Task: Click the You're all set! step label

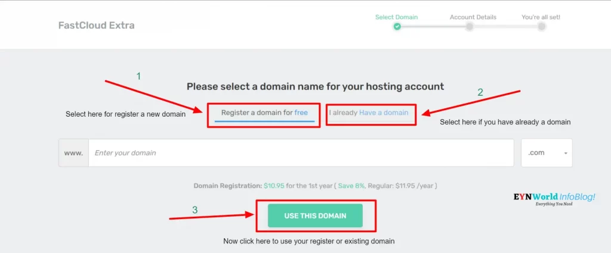Action: (541, 17)
